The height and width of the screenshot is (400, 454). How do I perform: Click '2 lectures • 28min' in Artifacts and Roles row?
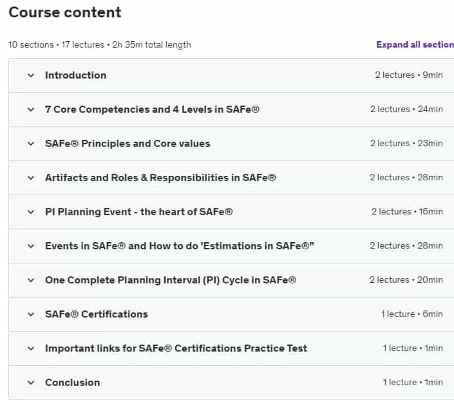point(406,178)
